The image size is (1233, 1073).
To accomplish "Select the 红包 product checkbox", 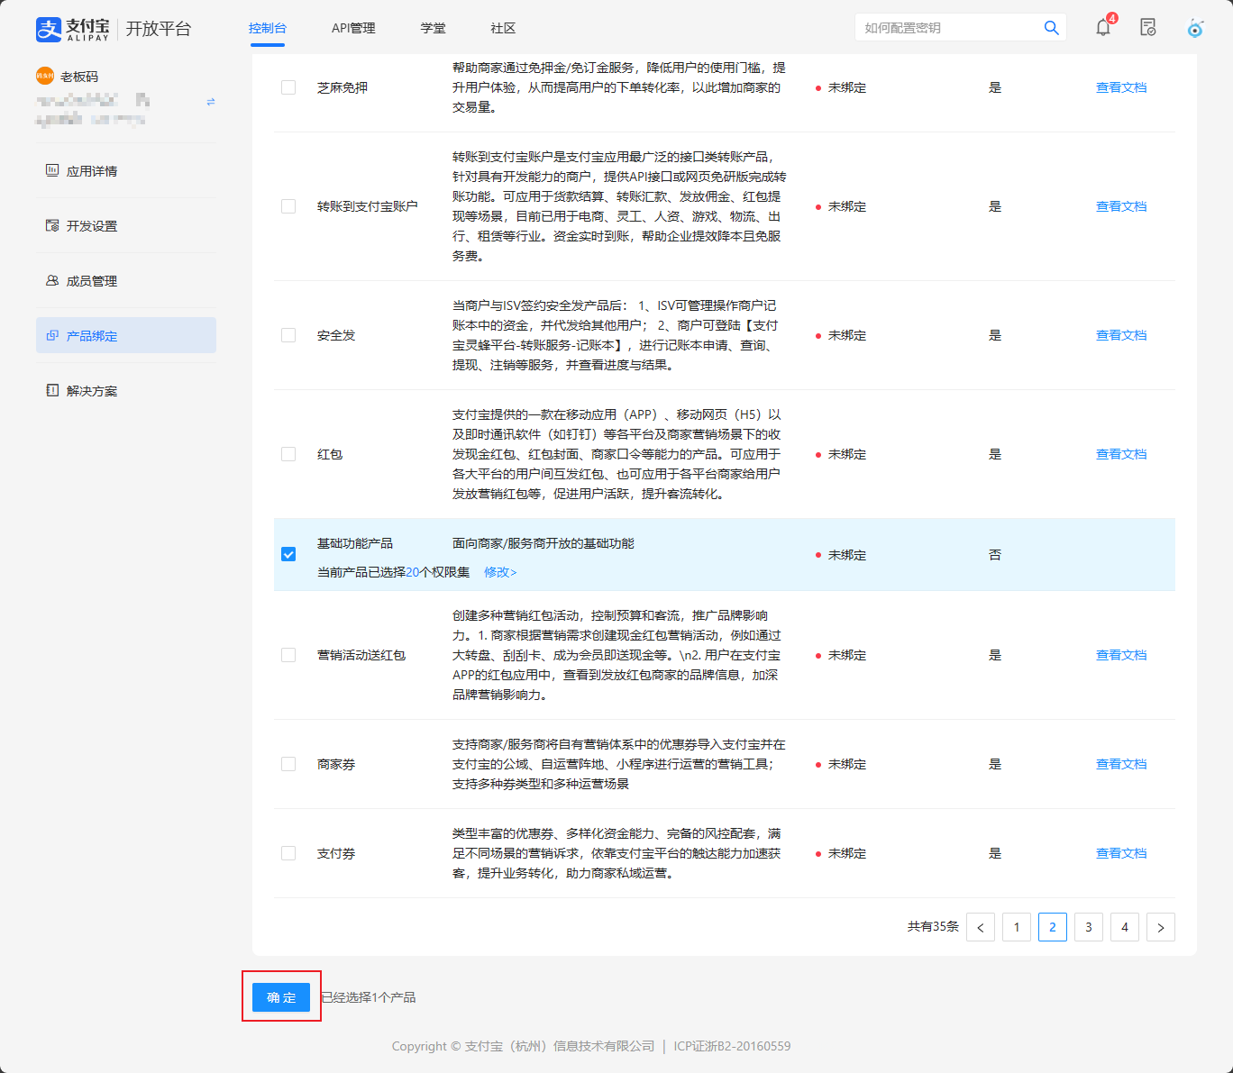I will tap(288, 454).
